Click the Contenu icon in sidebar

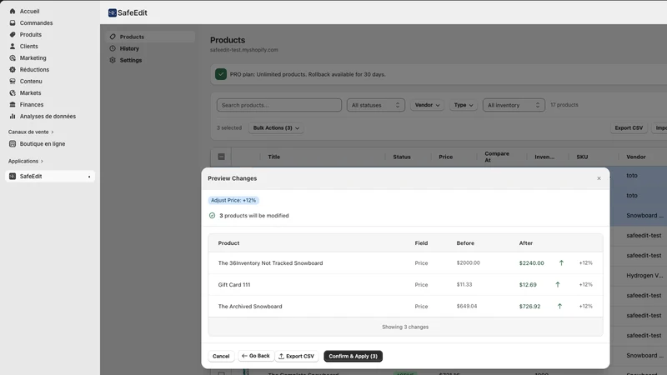click(13, 81)
